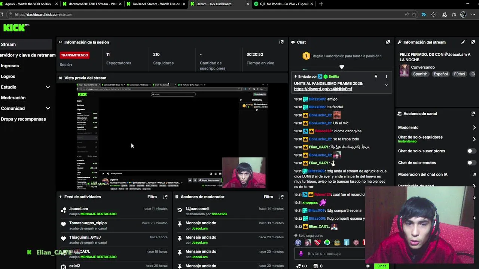Open Ingresos in the sidebar
The image size is (479, 269).
pyautogui.click(x=10, y=66)
